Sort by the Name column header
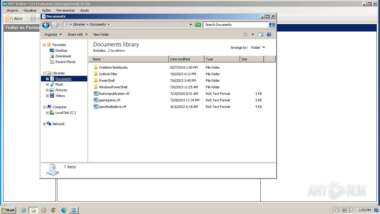This screenshot has height=214, width=380. [x=129, y=59]
